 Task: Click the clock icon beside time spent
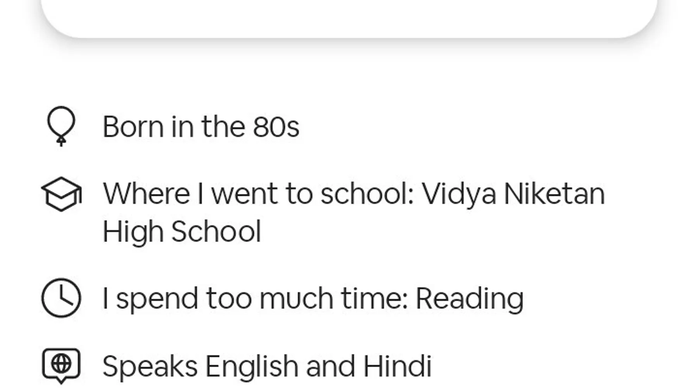click(61, 298)
